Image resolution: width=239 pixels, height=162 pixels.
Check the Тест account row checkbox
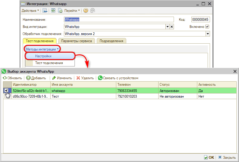[7, 96]
